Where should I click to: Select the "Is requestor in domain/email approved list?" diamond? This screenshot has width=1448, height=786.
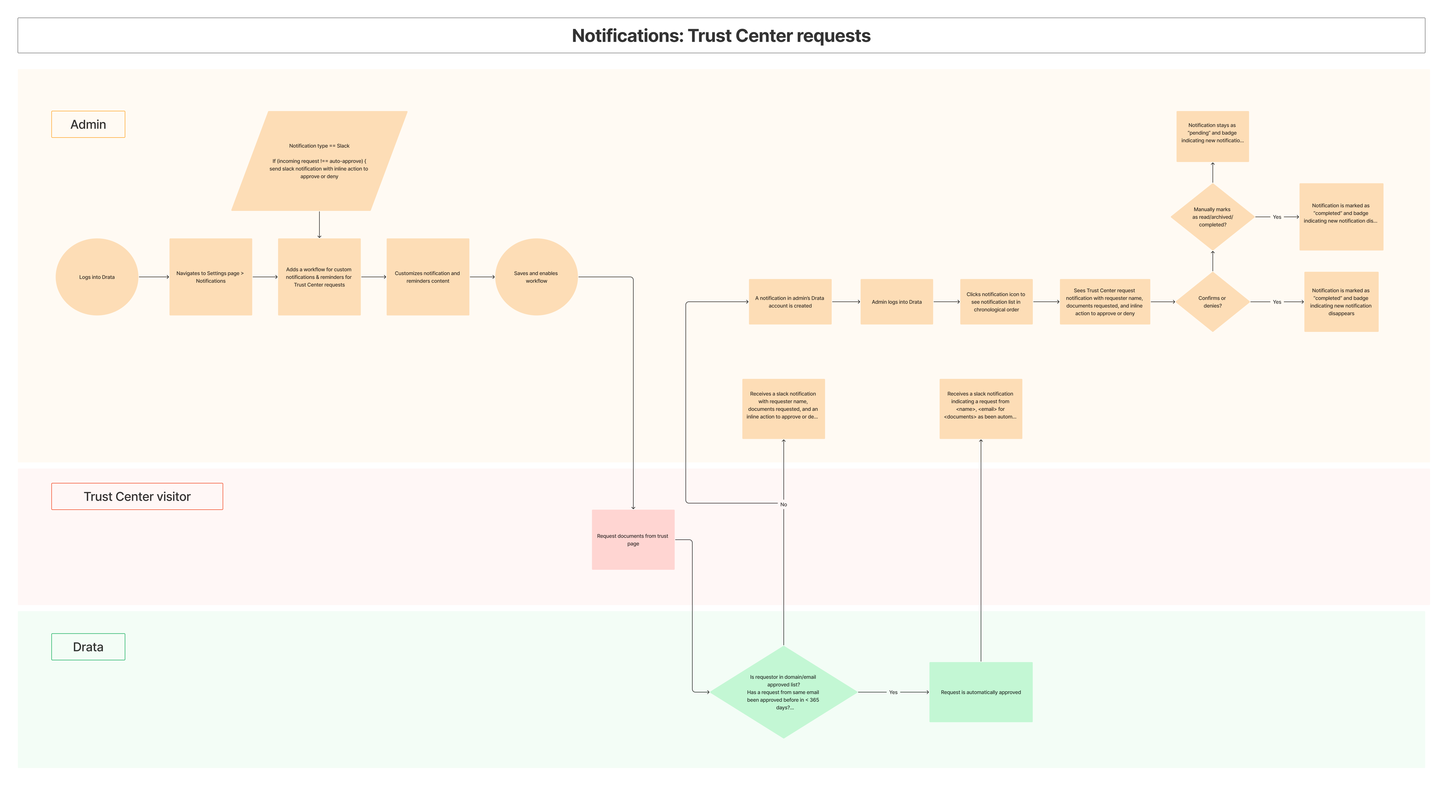(x=783, y=692)
